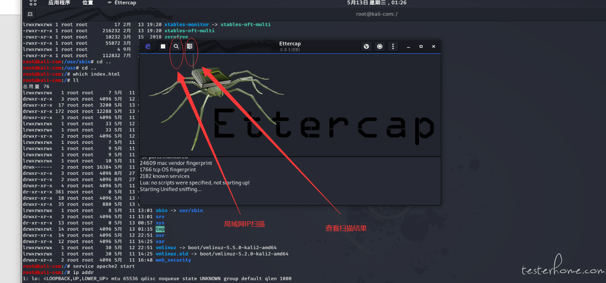The width and height of the screenshot is (606, 283).
Task: Open the activities grid icon in the top bar
Action: 34,3
